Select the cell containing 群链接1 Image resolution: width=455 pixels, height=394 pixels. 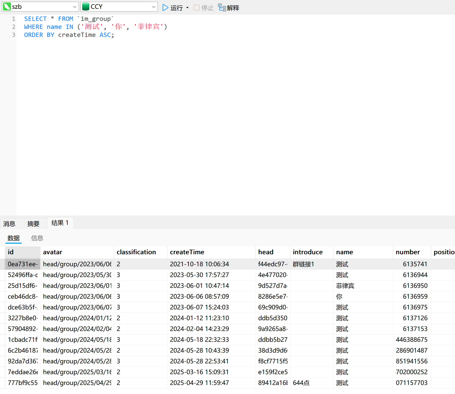[x=303, y=264]
